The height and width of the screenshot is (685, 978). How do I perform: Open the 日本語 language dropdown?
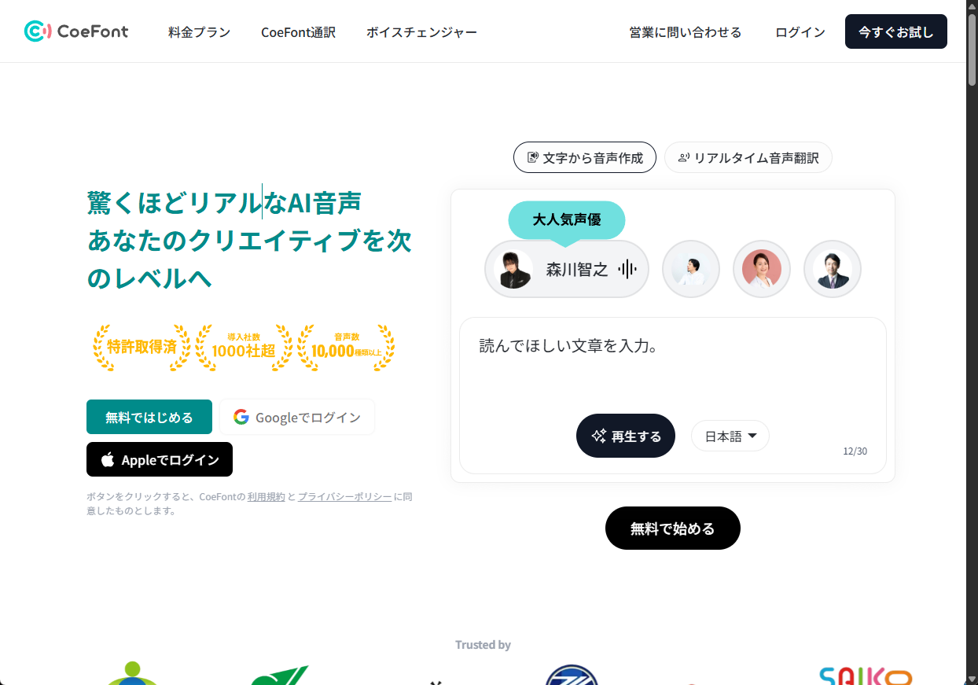pyautogui.click(x=730, y=436)
